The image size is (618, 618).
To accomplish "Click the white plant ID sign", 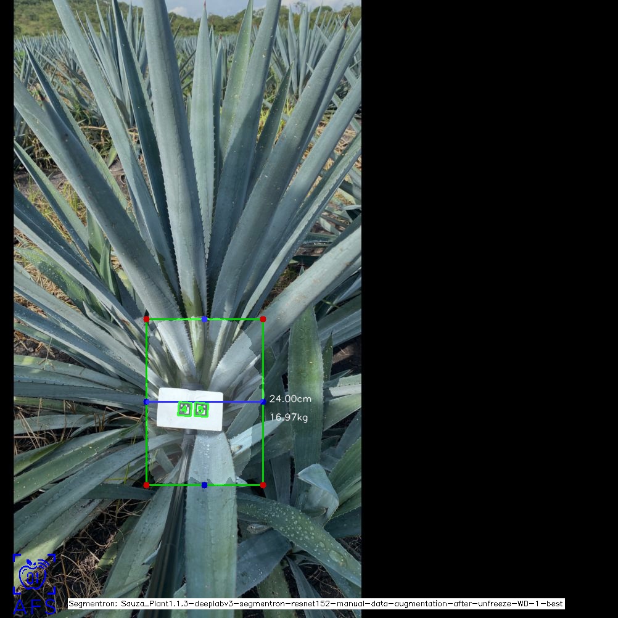I will [x=190, y=410].
